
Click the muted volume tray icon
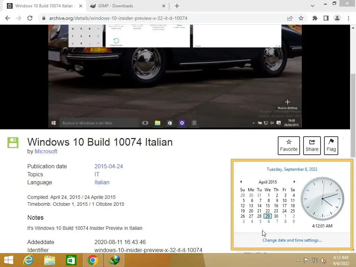point(323,260)
